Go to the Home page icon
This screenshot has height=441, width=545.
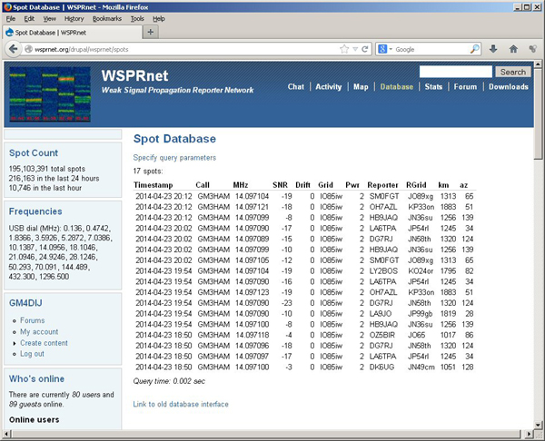click(x=513, y=49)
